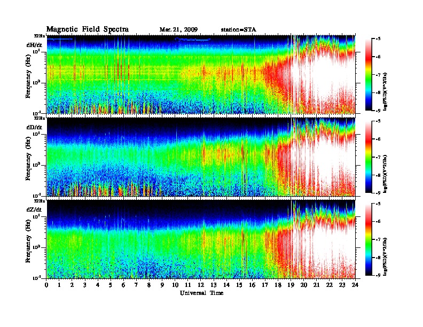Click "-9" on the dD/dt color scale
This screenshot has height=327, width=423.
point(378,193)
